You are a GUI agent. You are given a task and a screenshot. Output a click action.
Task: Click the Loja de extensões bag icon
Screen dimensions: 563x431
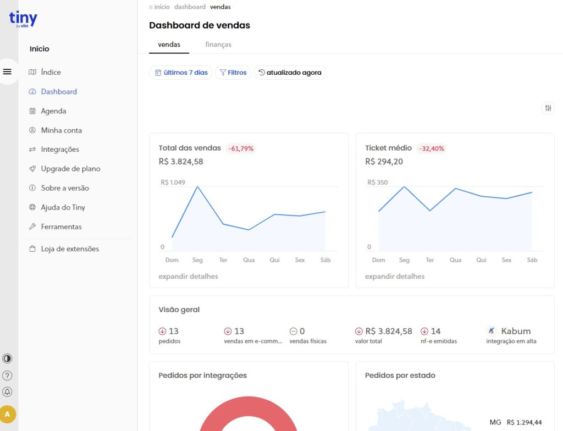32,248
